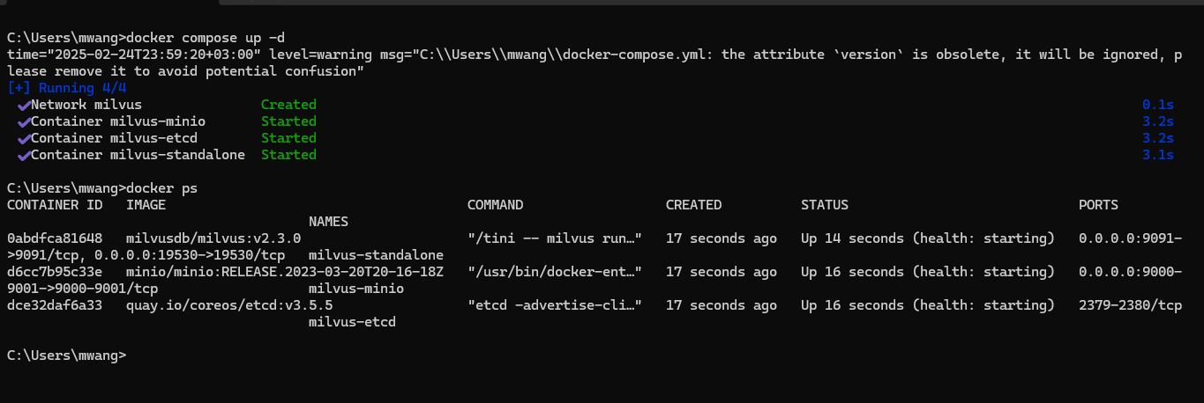The height and width of the screenshot is (403, 1204).
Task: Click the checkmark next to Container milvus-minio
Action: (23, 121)
